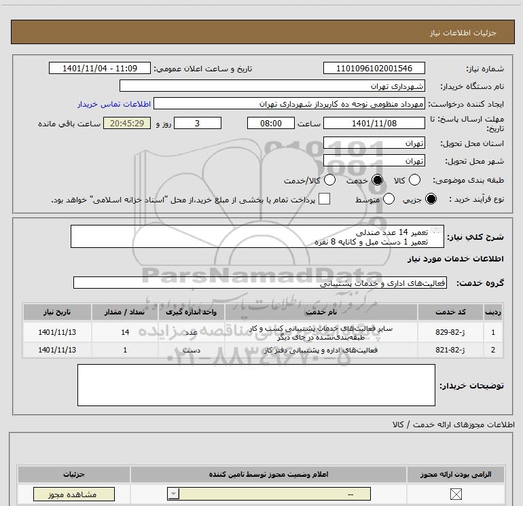The height and width of the screenshot is (506, 523).
Task: Click service code ژ-82-829 cell
Action: tap(450, 332)
